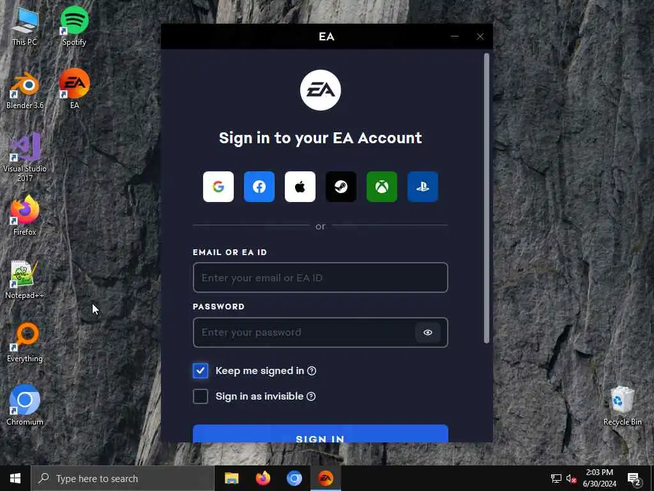Select the This PC desktop icon

(x=25, y=27)
